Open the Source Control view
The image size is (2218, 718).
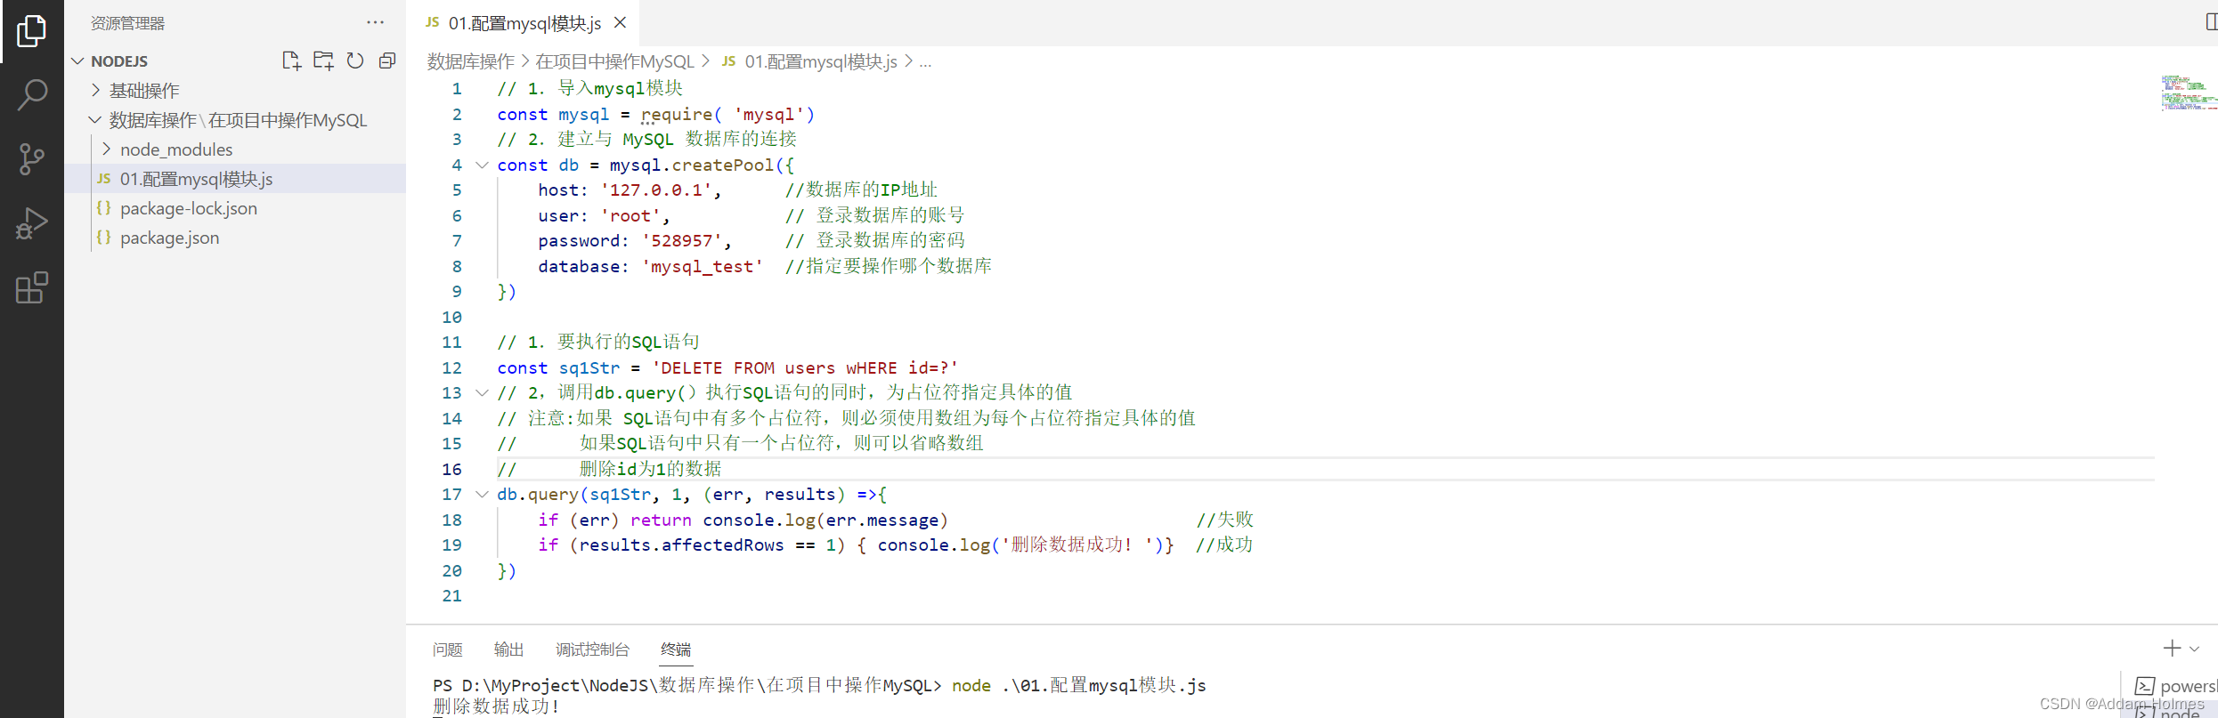[31, 159]
